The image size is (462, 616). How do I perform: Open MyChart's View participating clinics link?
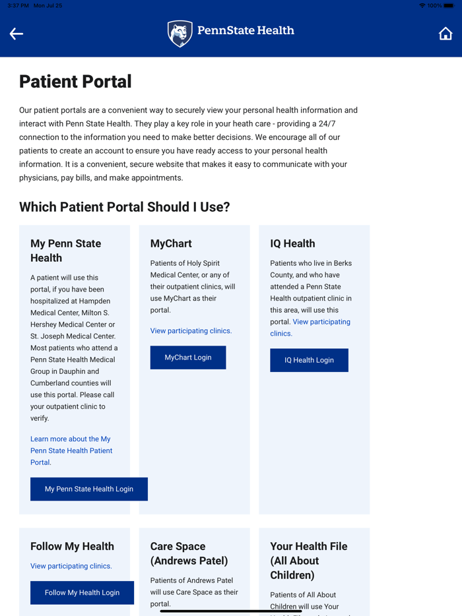coord(191,330)
